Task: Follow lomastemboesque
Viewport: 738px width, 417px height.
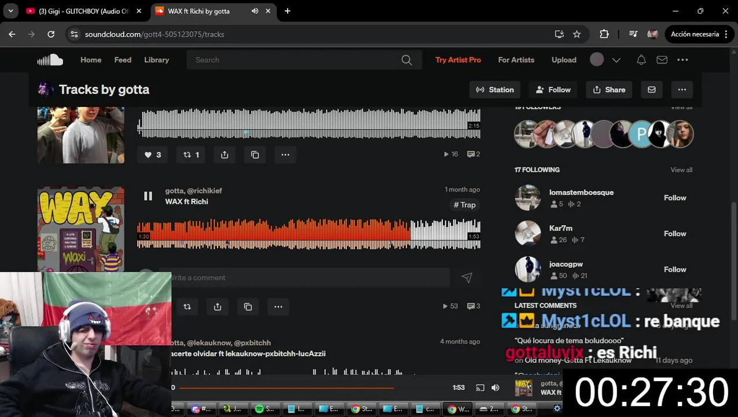Action: tap(675, 198)
